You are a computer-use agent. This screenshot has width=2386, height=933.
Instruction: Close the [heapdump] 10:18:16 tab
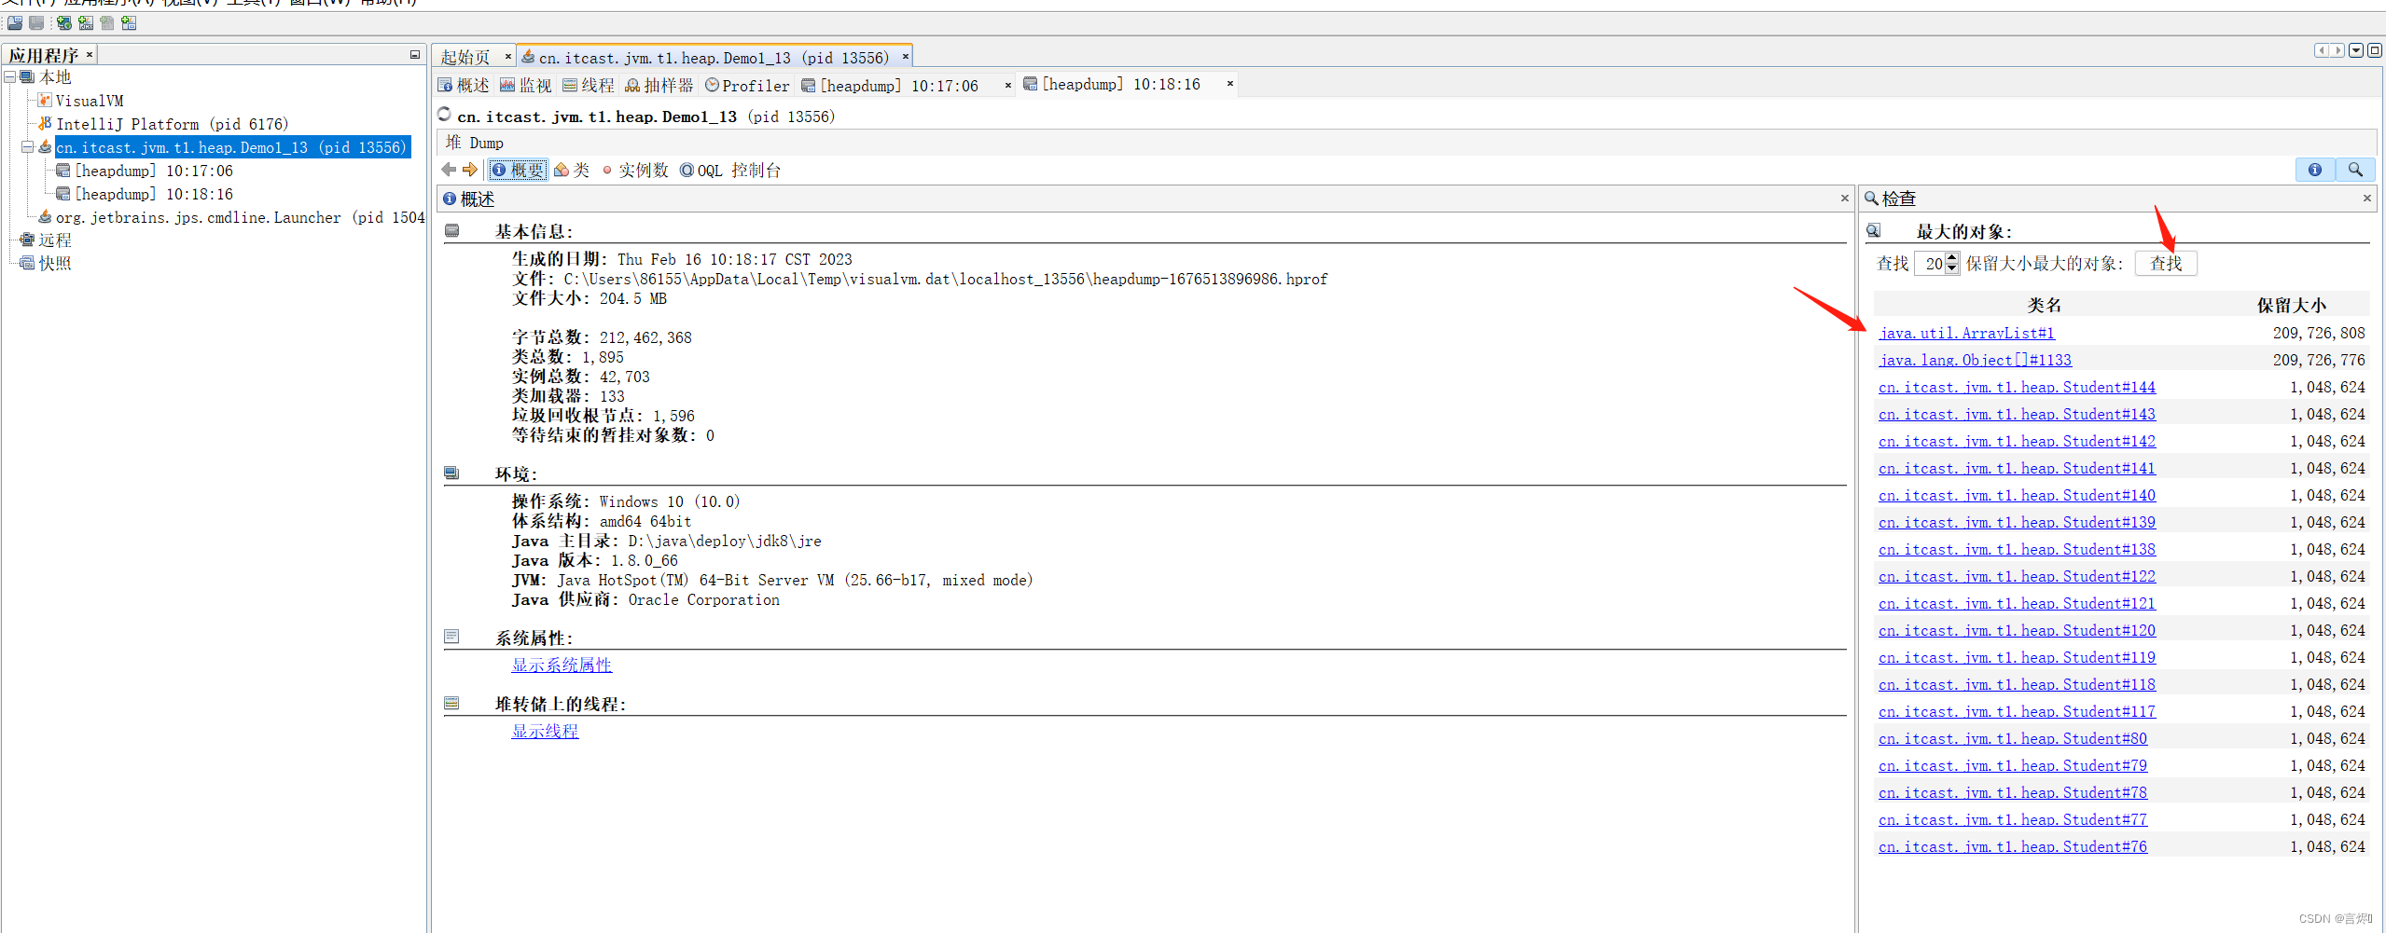tap(1230, 83)
